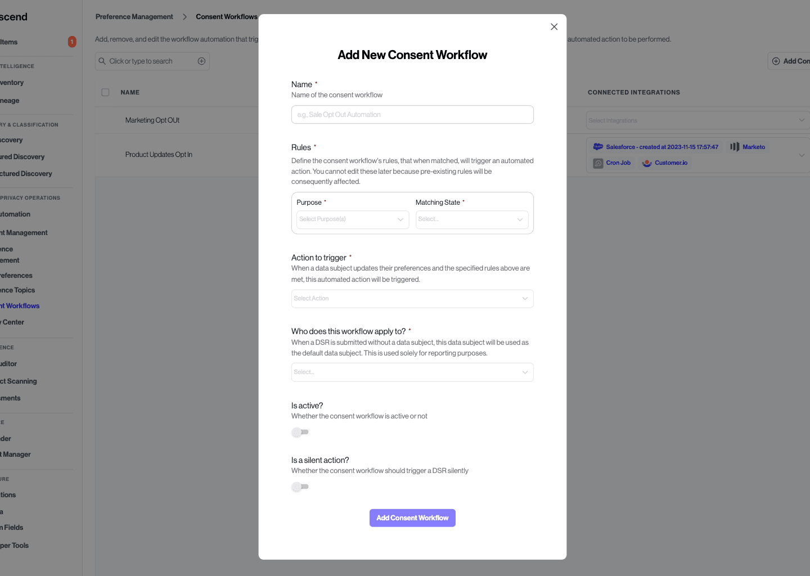Click the plus icon inside the search bar
This screenshot has height=576, width=810.
[201, 61]
